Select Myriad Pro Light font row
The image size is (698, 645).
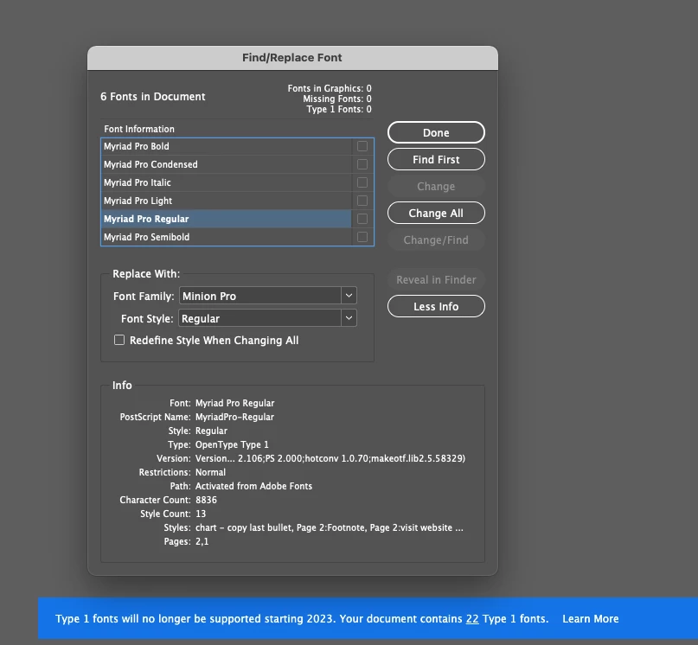(226, 201)
